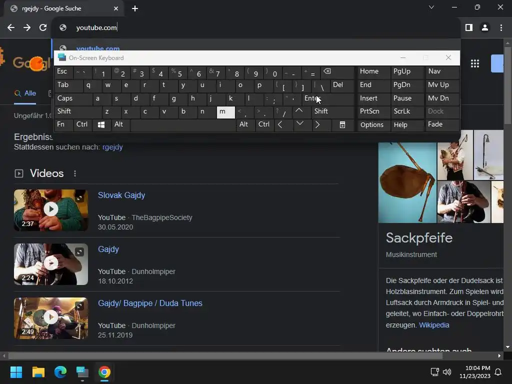
Task: Click the tab search chevron in Chrome's title bar
Action: click(x=431, y=7)
